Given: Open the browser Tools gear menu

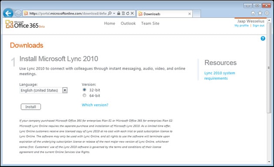Looking at the screenshot, I should point(267,13).
